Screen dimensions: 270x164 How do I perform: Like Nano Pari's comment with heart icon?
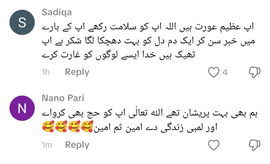tap(214, 145)
